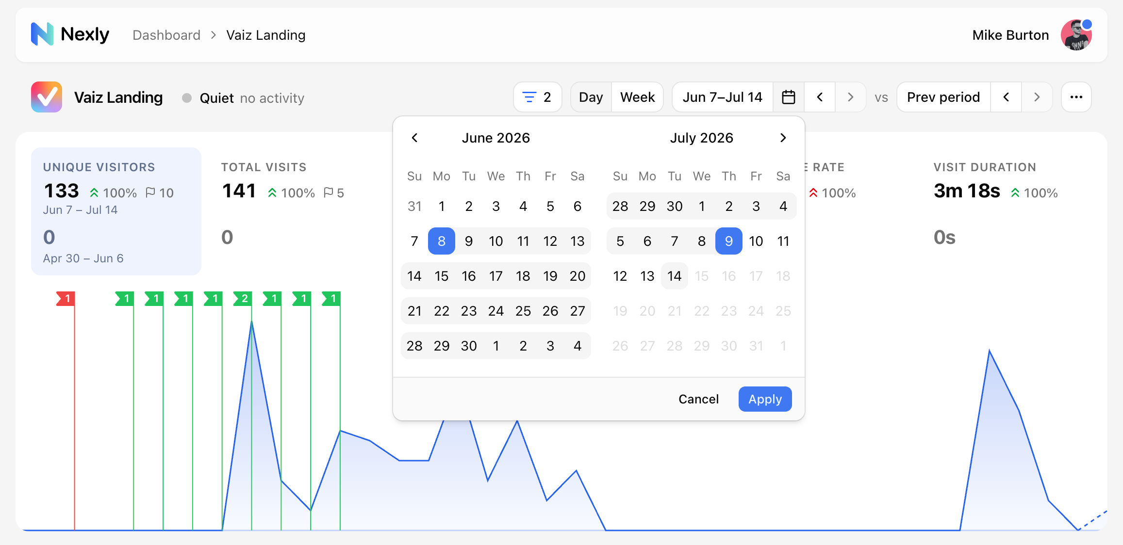1123x545 pixels.
Task: Pick May 31 in the June grid
Action: point(414,206)
